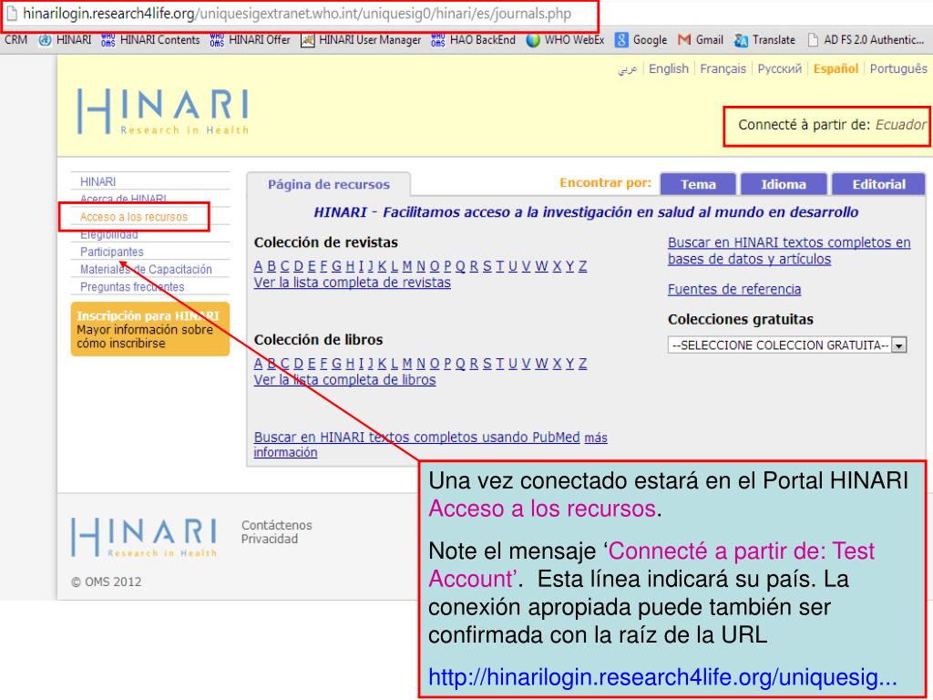Switch the site language to Русский
933x700 pixels.
click(780, 69)
